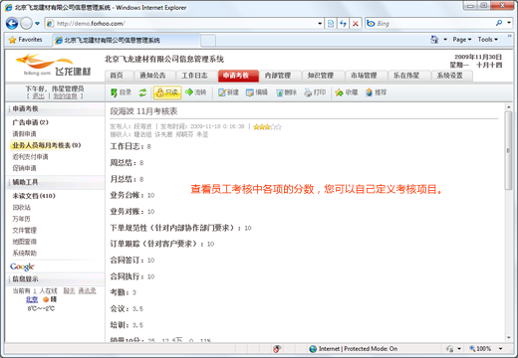
Task: Open the search provider dropdown arrow
Action: 509,23
